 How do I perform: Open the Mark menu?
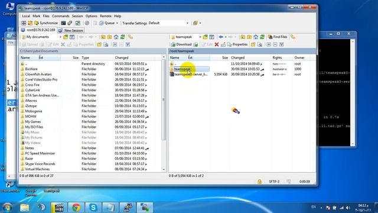(37, 16)
